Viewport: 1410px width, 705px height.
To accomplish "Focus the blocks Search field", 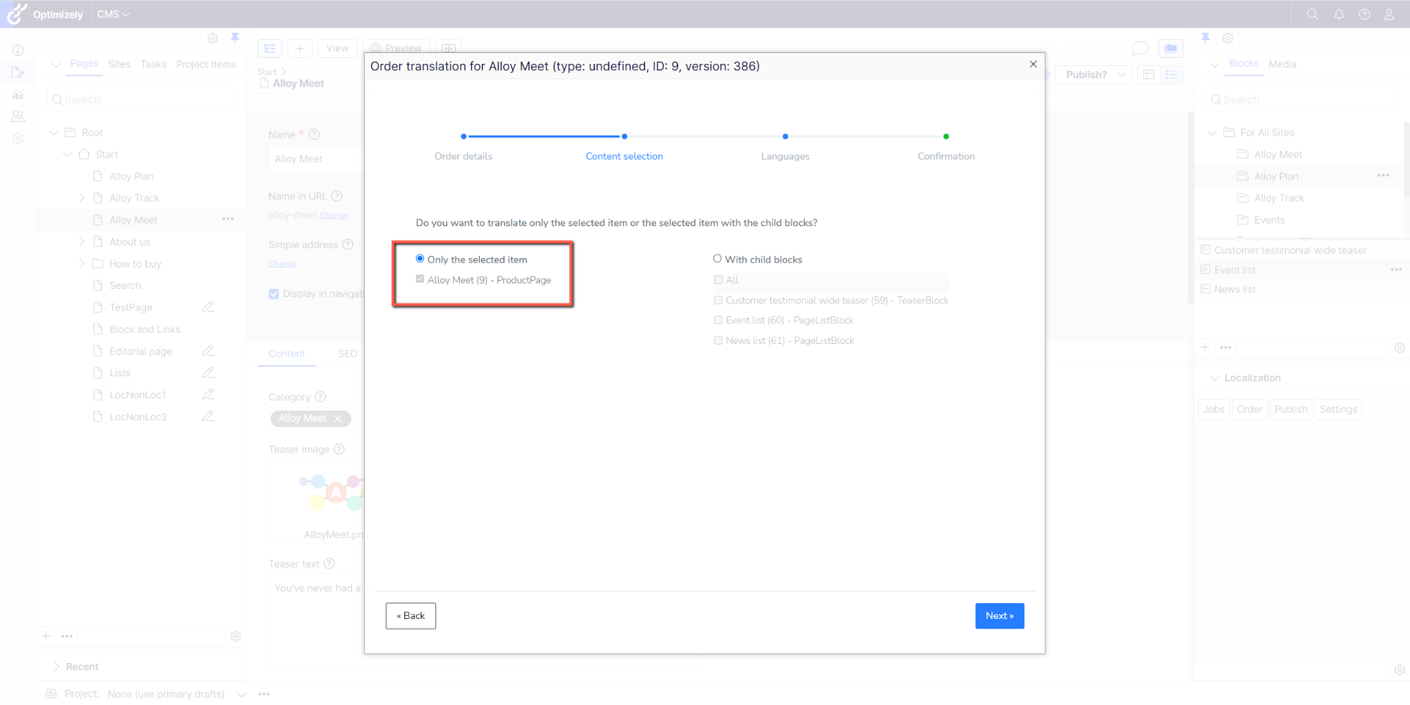I will [x=1303, y=100].
